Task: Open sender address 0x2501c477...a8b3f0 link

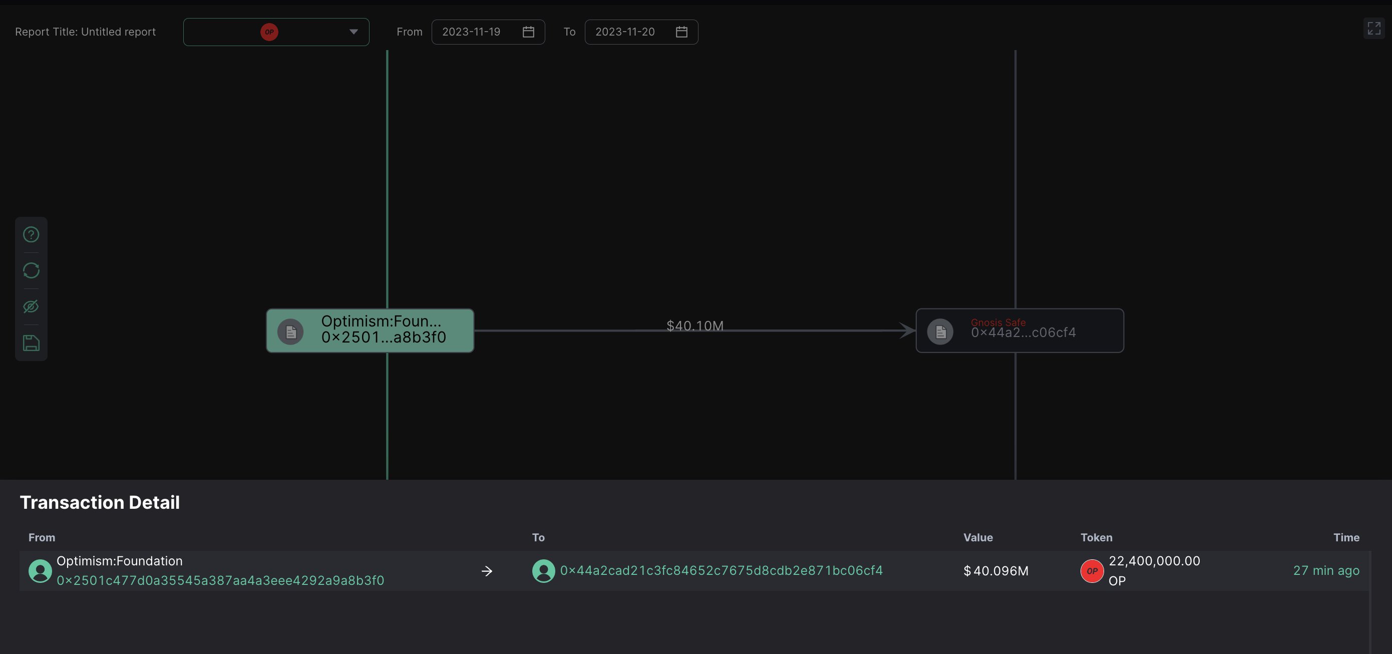Action: (220, 580)
